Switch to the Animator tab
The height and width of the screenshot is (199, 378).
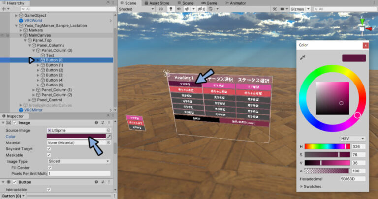pyautogui.click(x=235, y=3)
